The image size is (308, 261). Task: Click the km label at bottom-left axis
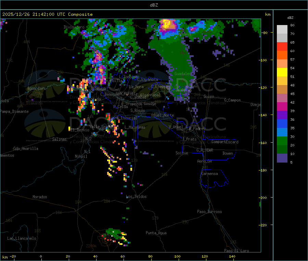(5, 257)
